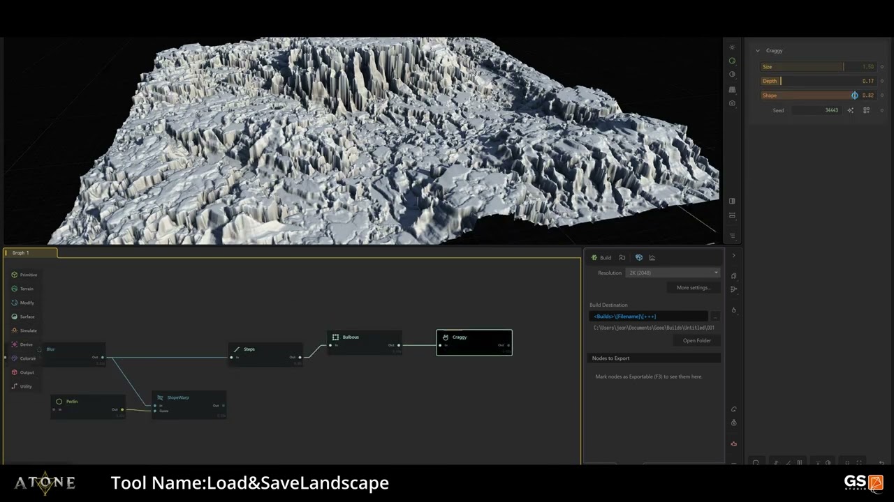The image size is (894, 502).
Task: Click the browse ellipsis button beside Build Destination
Action: 715,317
